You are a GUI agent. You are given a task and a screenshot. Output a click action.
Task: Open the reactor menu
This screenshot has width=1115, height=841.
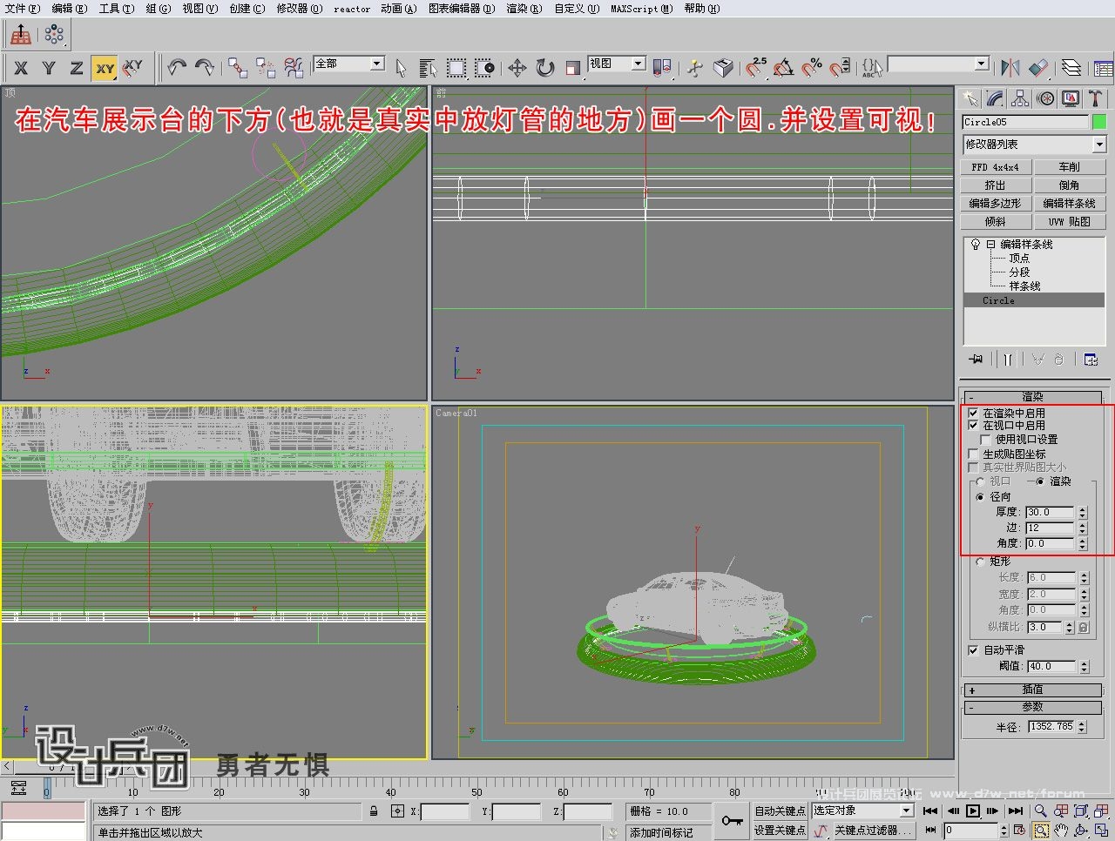[352, 9]
